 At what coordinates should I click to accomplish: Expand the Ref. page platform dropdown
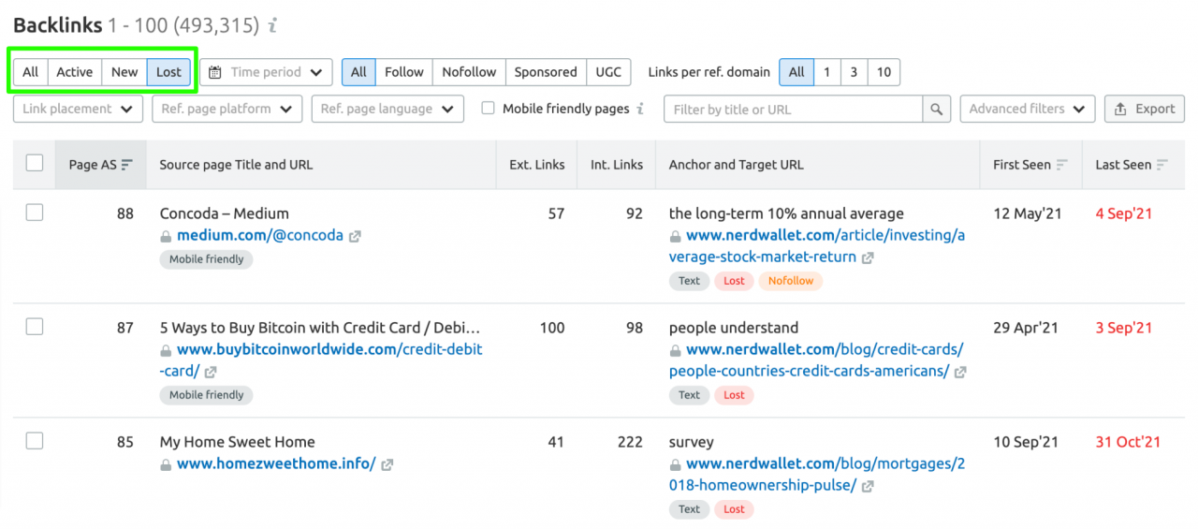point(227,110)
